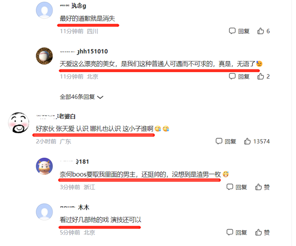Open reply bubble on jhh151010's comment
Viewport: 296px width, 246px height.
(239, 76)
